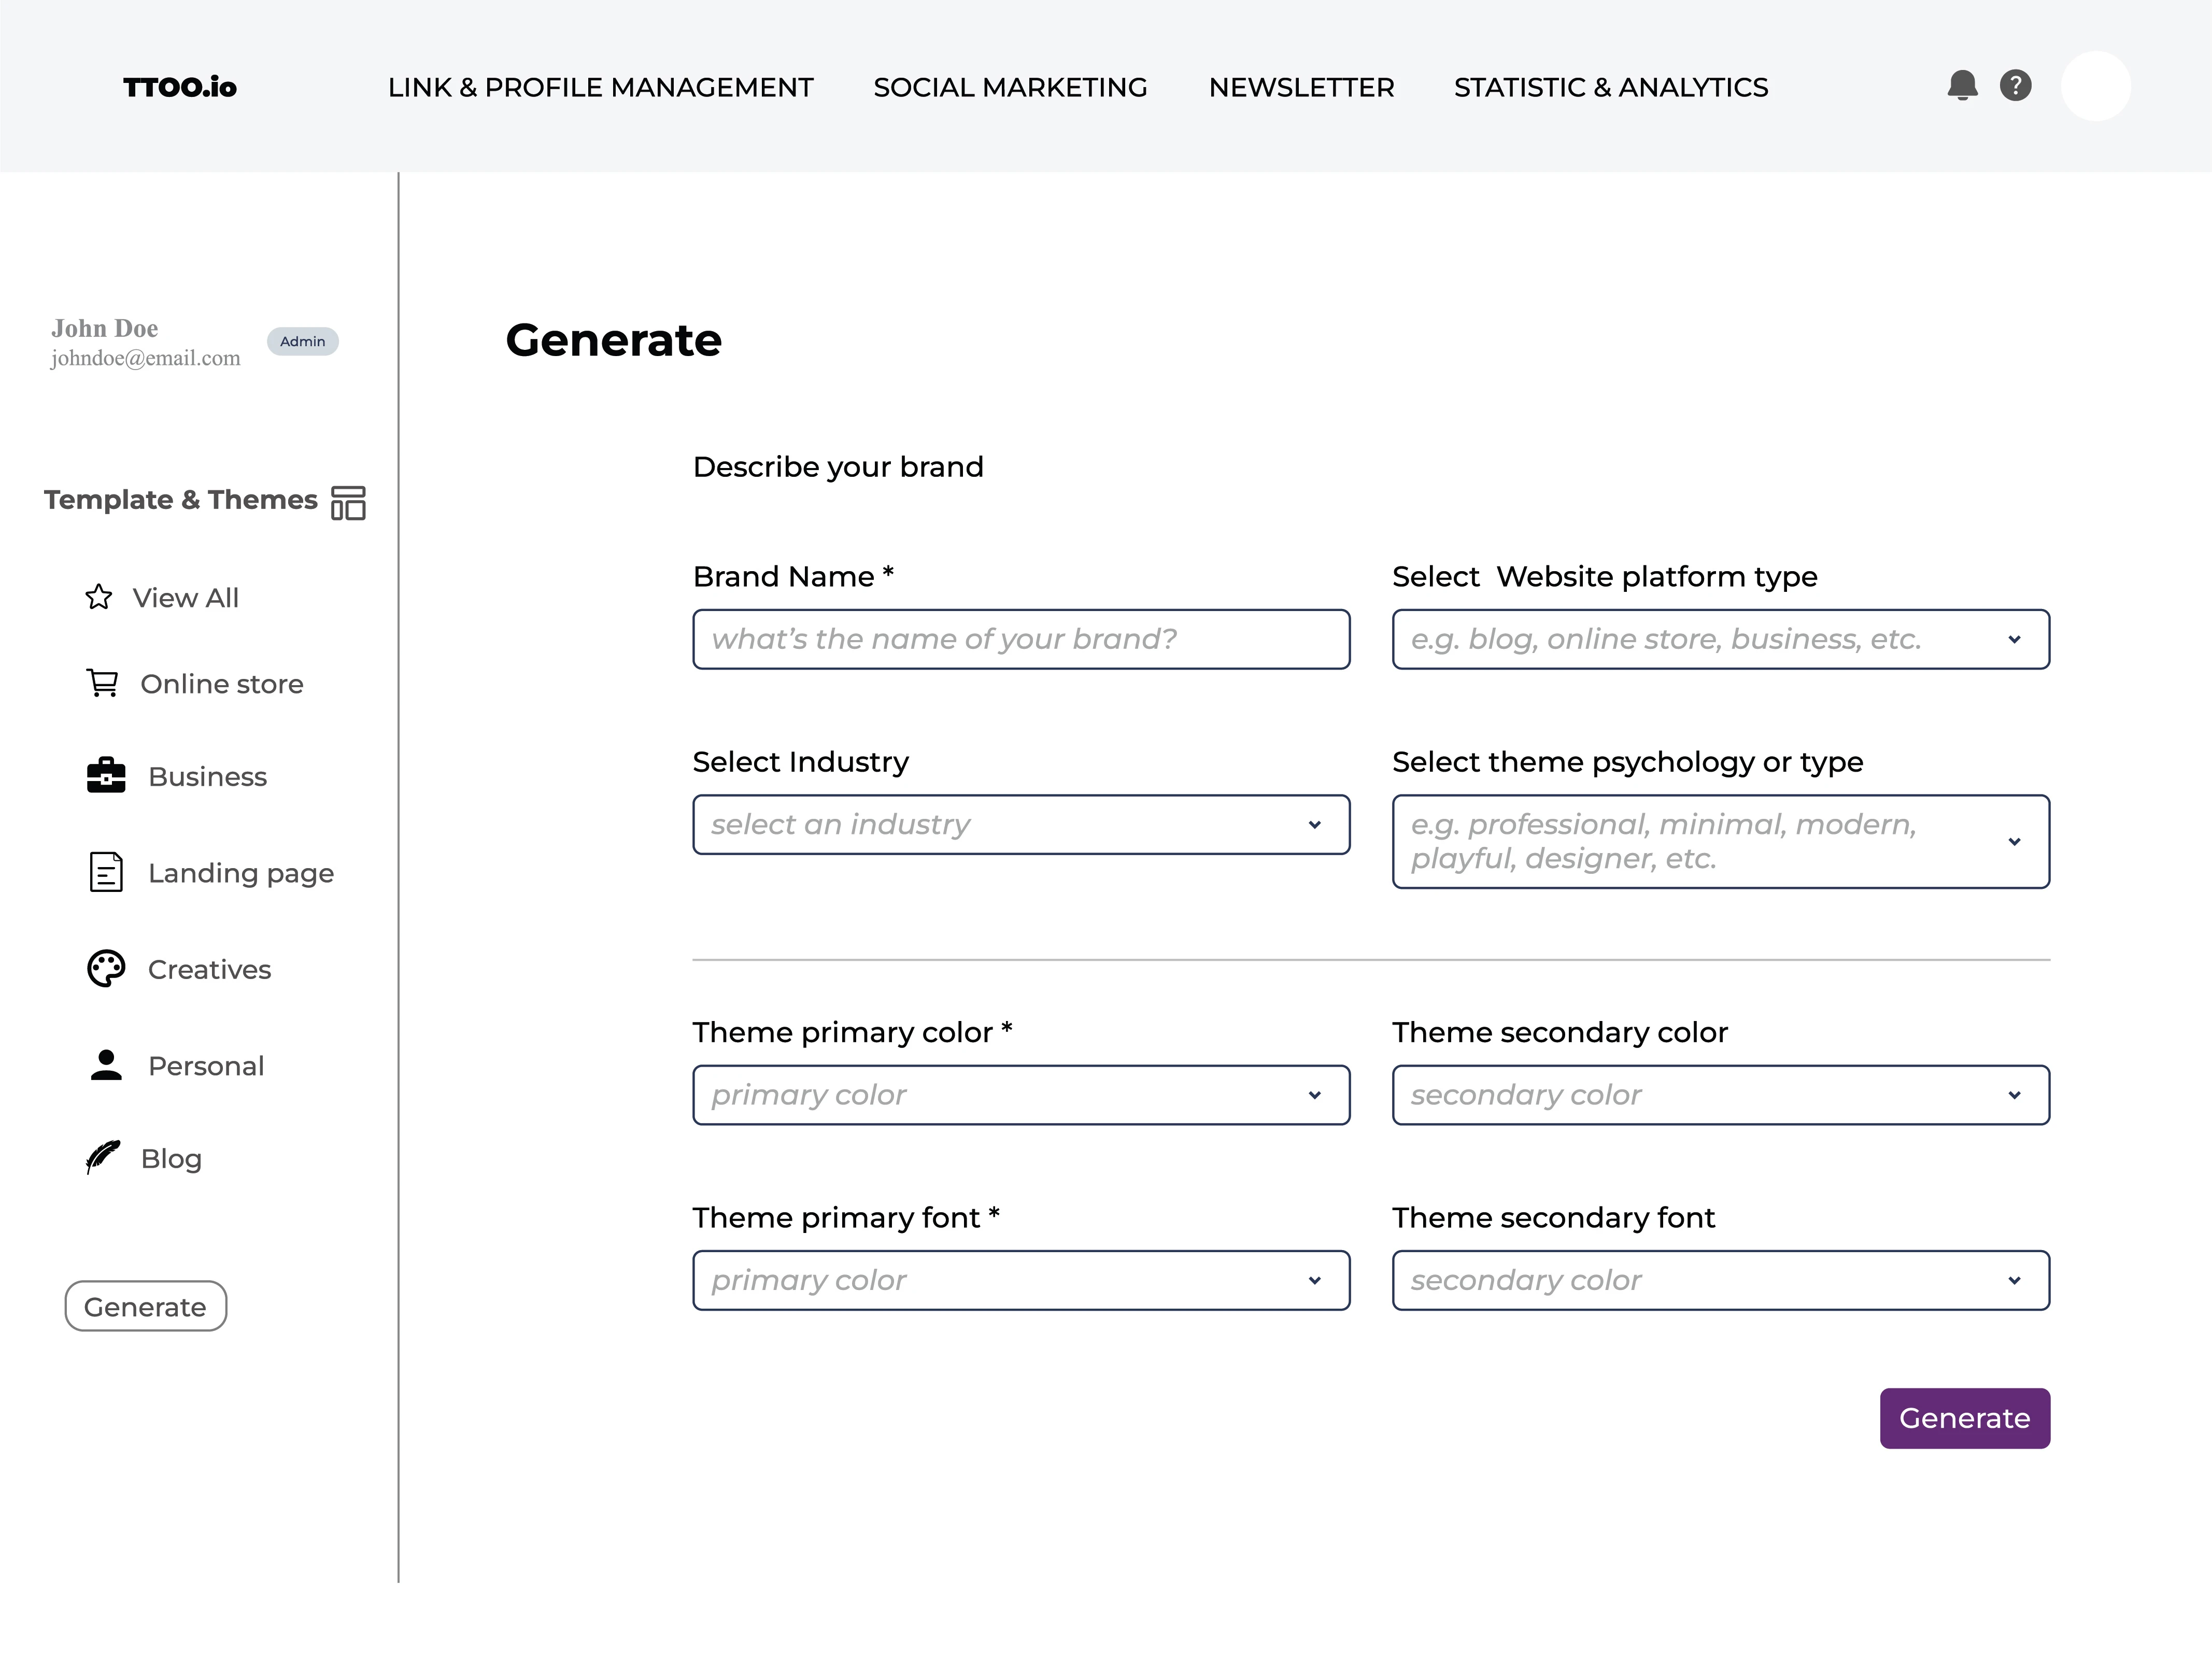Click the Online store cart icon
This screenshot has width=2212, height=1659.
(x=102, y=683)
